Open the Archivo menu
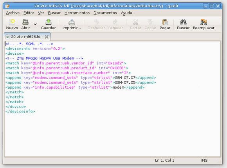 tap(13, 13)
